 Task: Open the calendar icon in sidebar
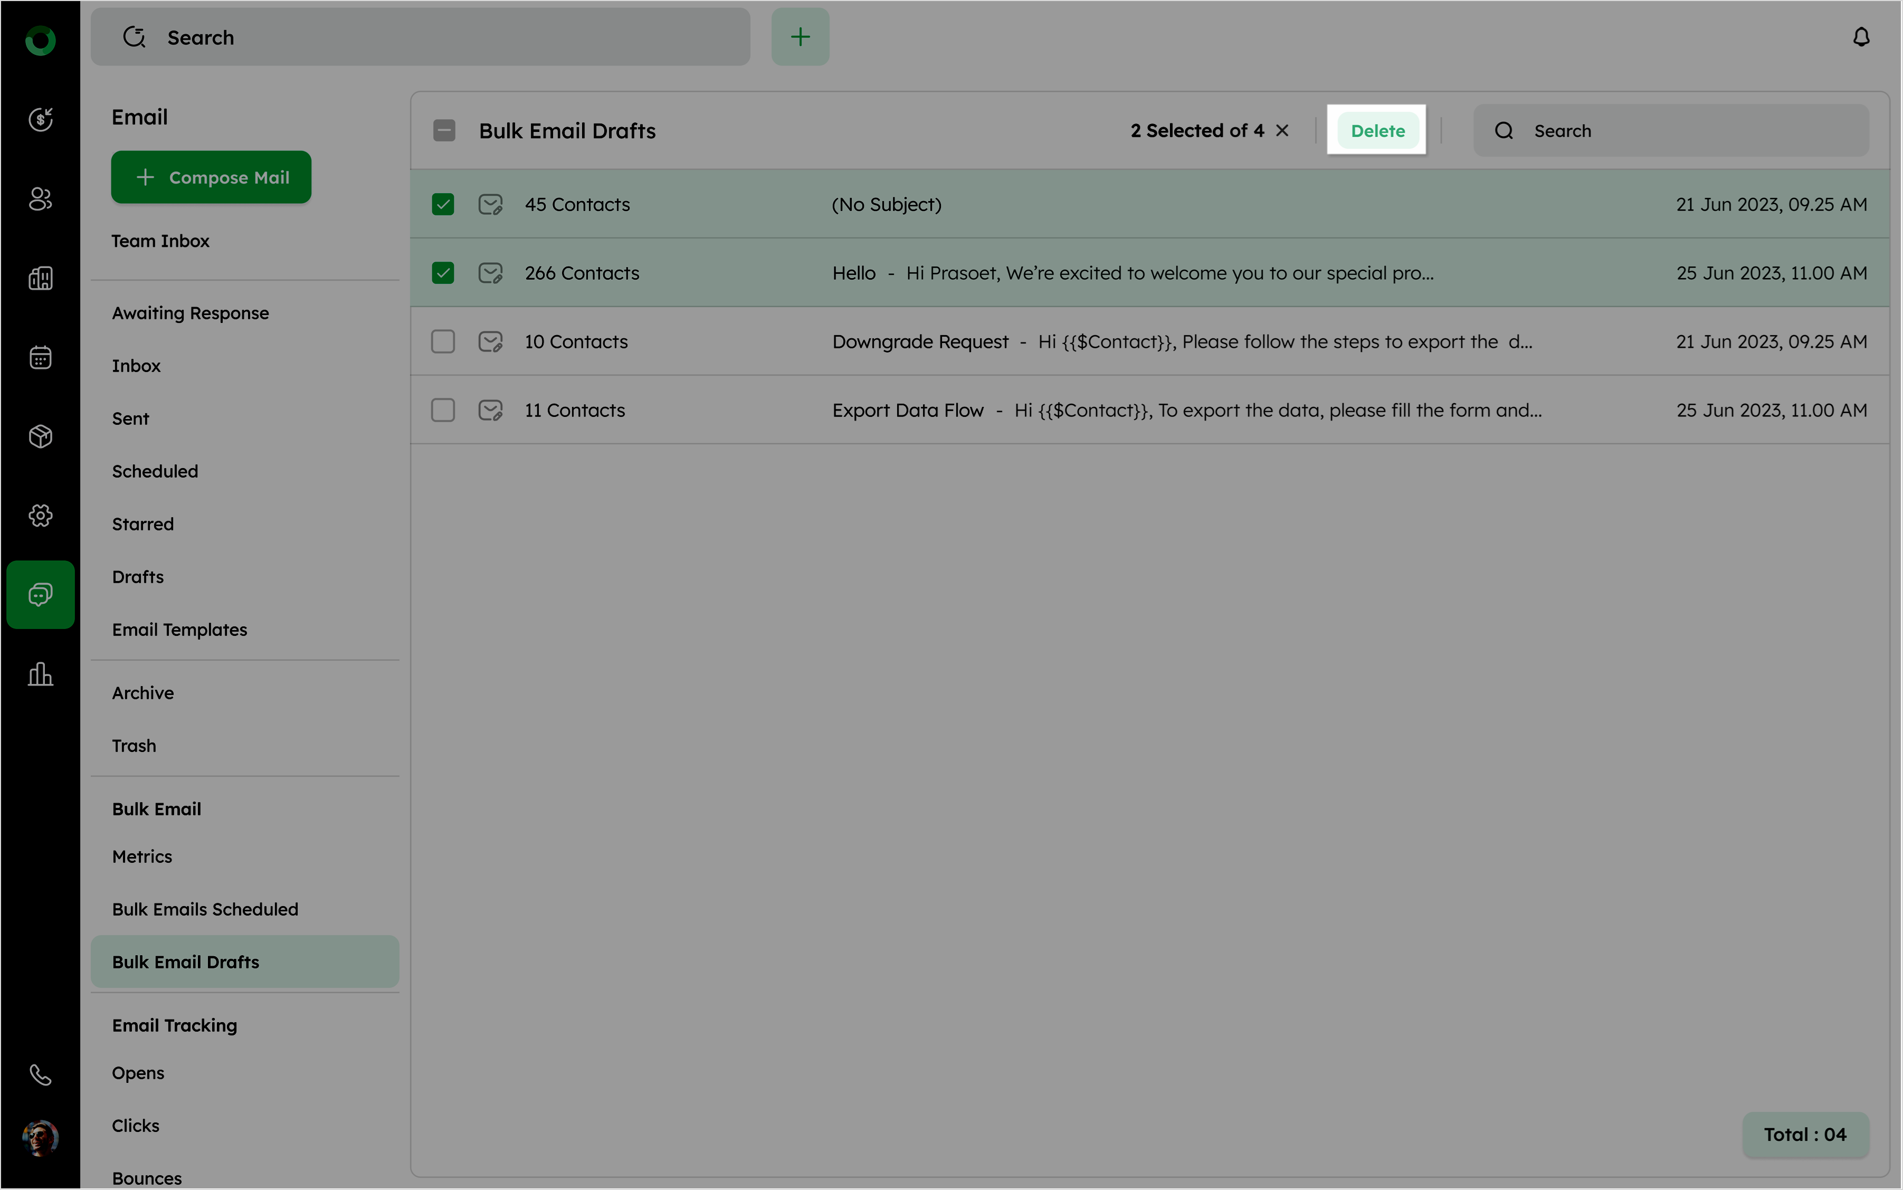[x=40, y=357]
